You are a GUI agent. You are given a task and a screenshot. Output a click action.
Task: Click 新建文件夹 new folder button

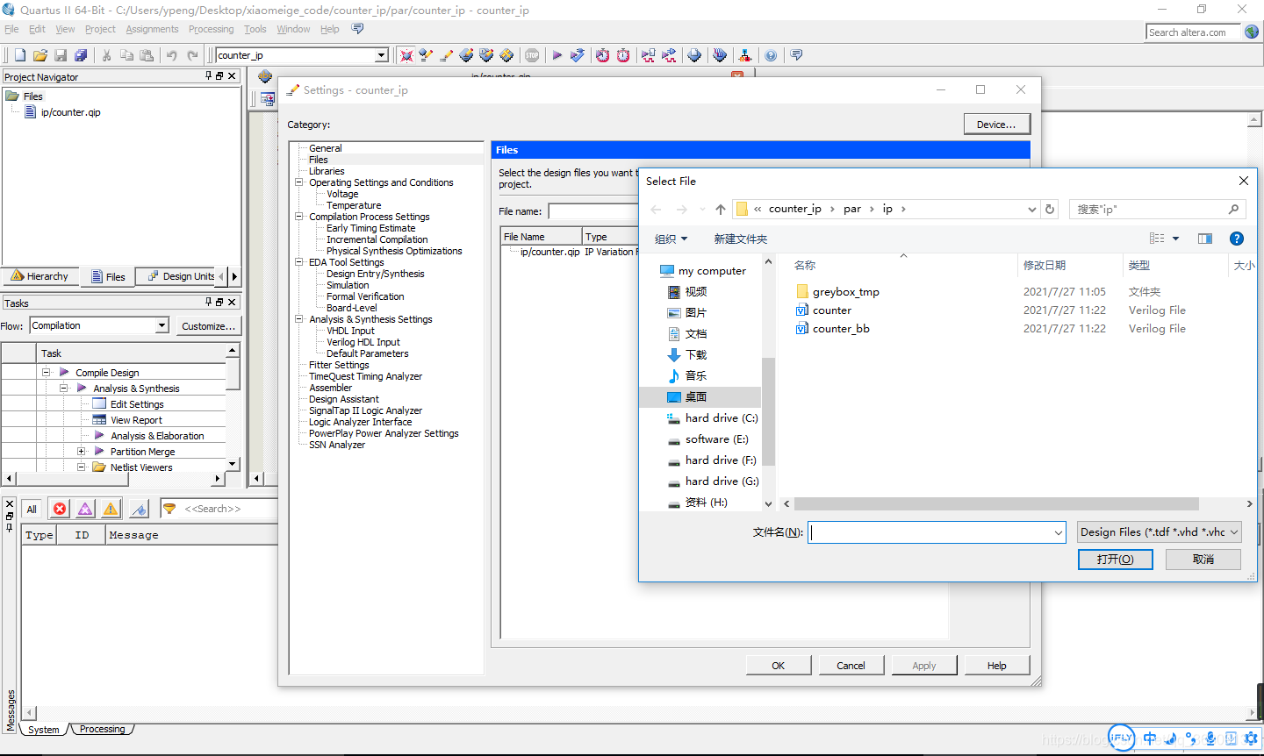pos(740,239)
